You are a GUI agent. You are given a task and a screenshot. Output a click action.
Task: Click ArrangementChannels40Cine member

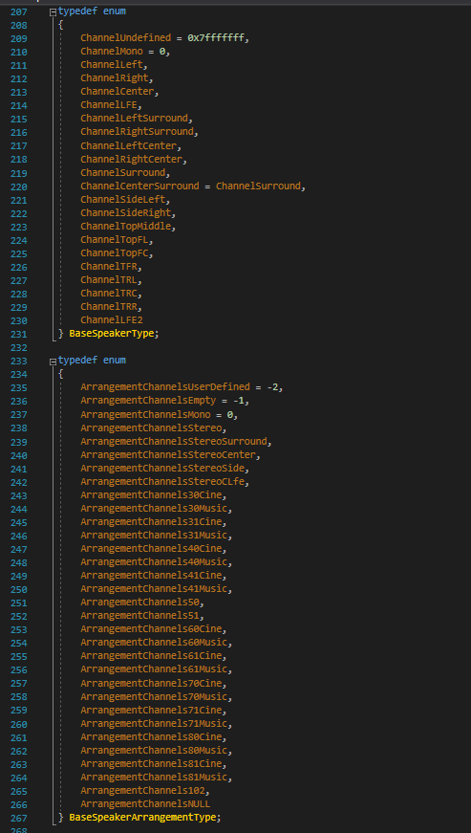[x=151, y=549]
